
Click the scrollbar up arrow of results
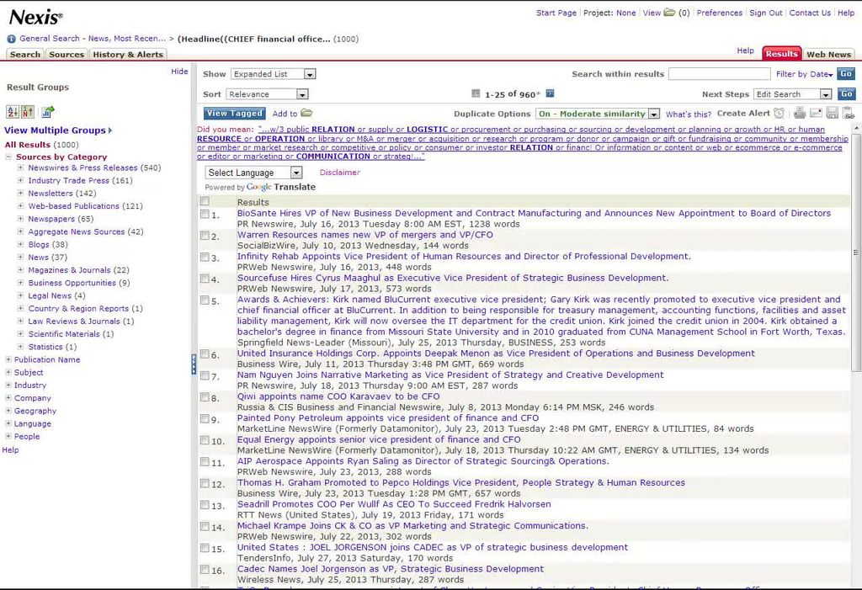click(x=855, y=128)
